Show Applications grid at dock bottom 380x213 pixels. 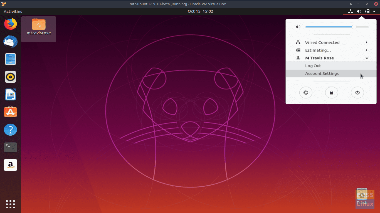11,204
